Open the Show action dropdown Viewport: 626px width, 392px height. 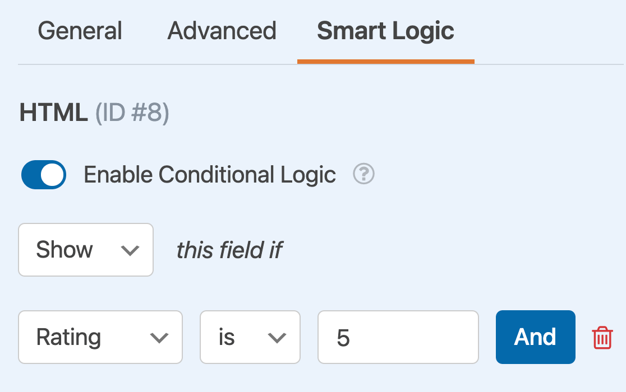click(86, 250)
